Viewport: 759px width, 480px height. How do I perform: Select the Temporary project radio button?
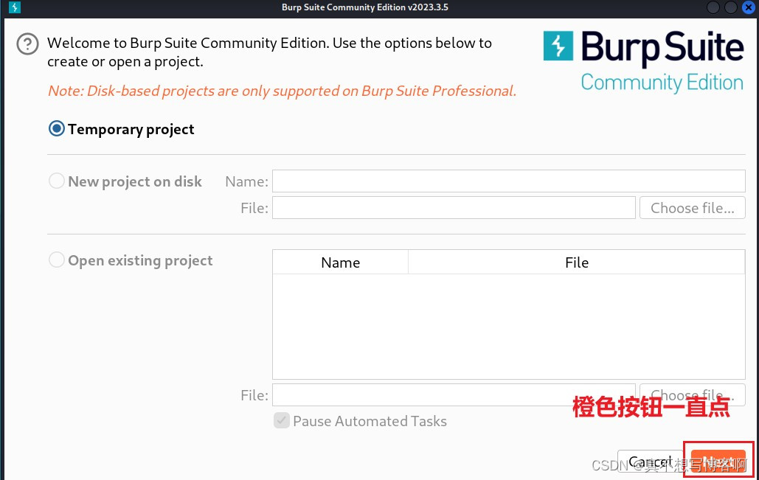[56, 128]
